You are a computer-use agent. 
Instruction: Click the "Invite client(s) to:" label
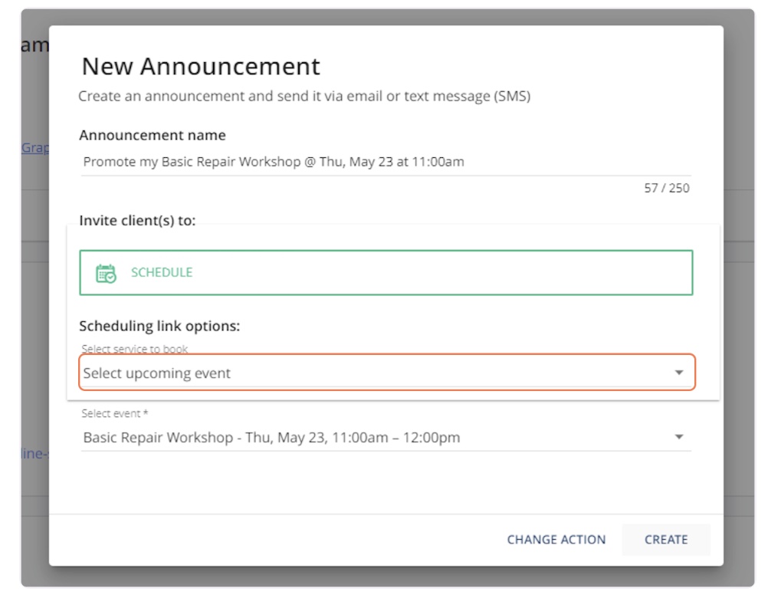click(137, 221)
